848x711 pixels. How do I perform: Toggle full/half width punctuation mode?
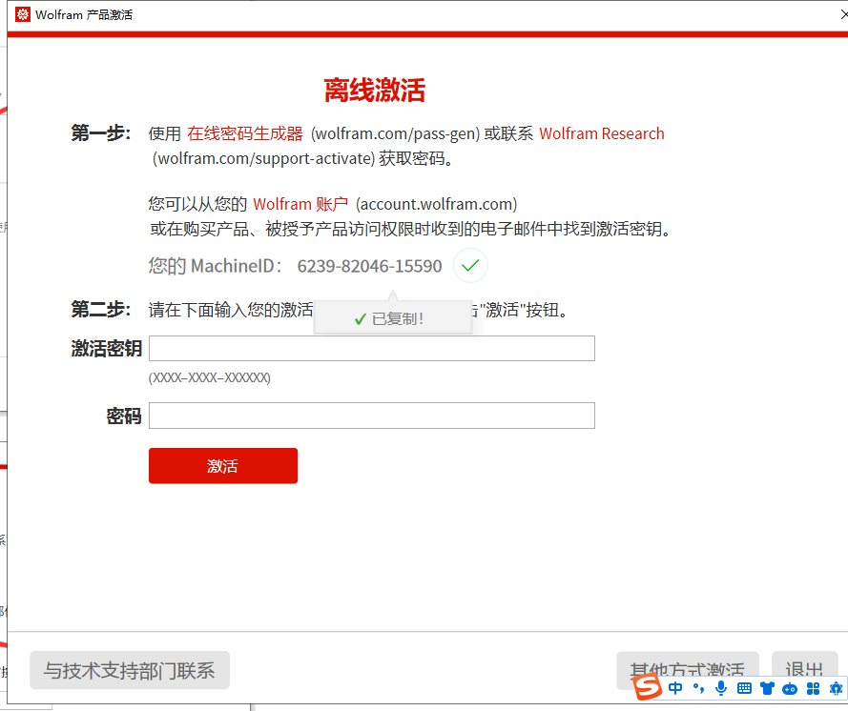pos(697,688)
